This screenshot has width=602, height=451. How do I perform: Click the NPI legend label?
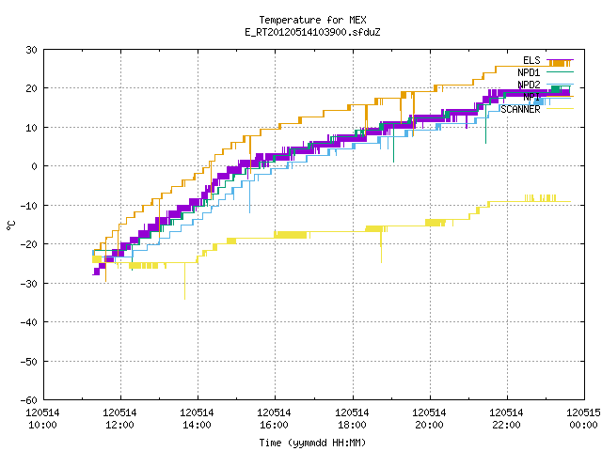point(531,97)
